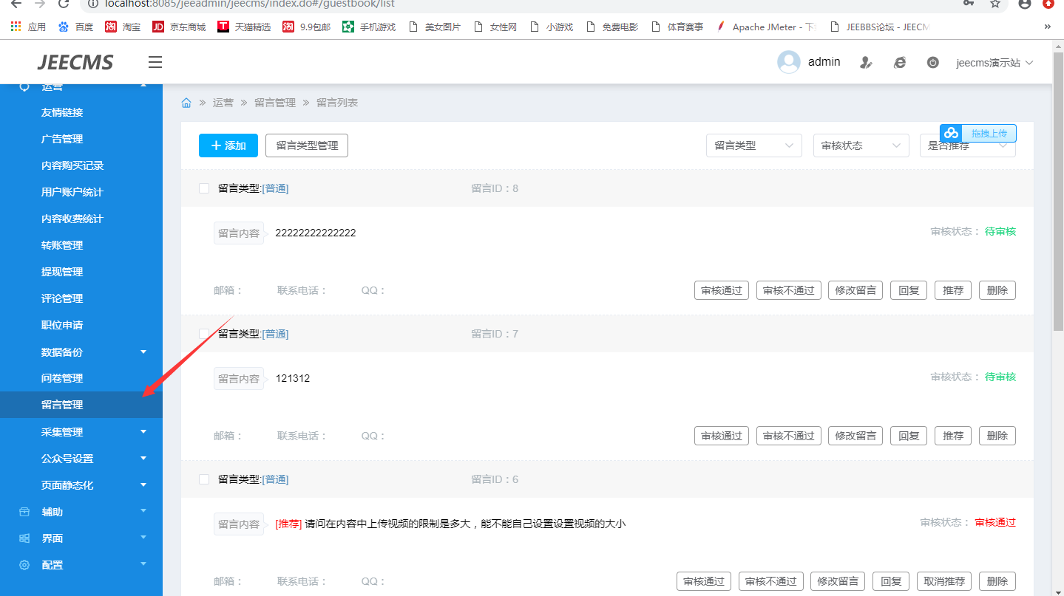Image resolution: width=1064 pixels, height=596 pixels.
Task: Check the checkbox for message ID 6
Action: 204,479
